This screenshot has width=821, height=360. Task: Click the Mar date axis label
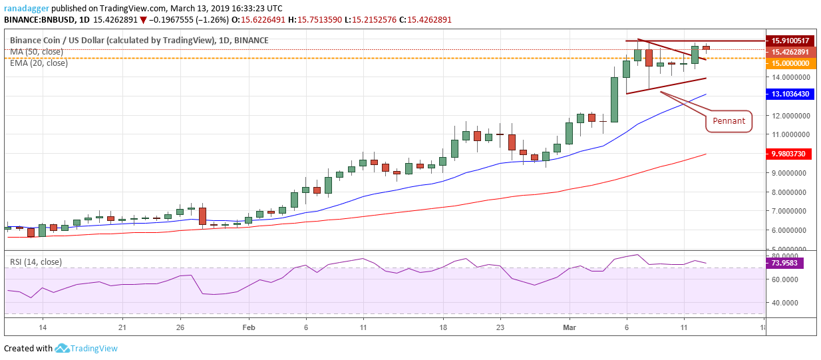pos(570,327)
